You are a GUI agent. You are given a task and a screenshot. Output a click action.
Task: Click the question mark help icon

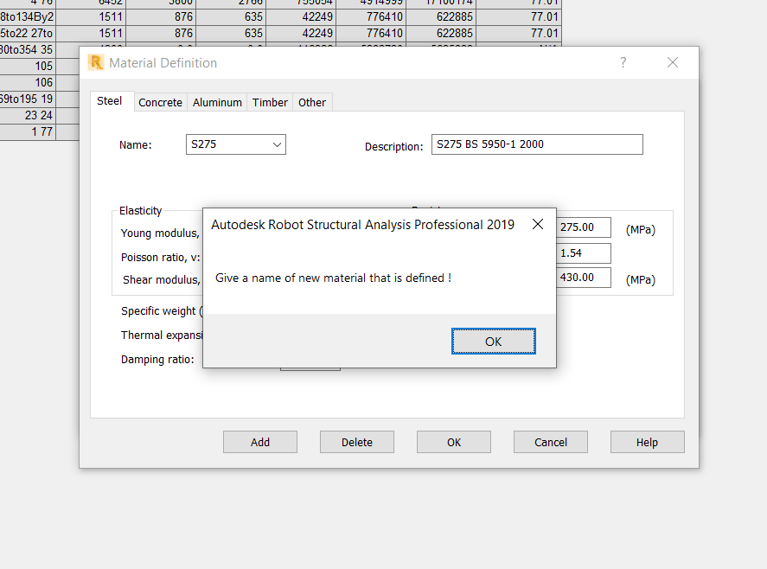click(623, 62)
